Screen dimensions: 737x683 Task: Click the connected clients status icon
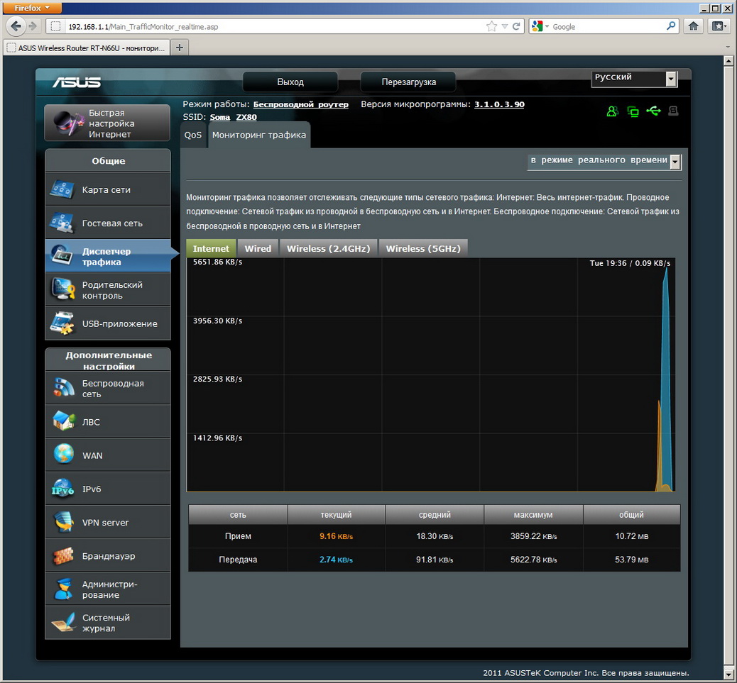(x=612, y=111)
